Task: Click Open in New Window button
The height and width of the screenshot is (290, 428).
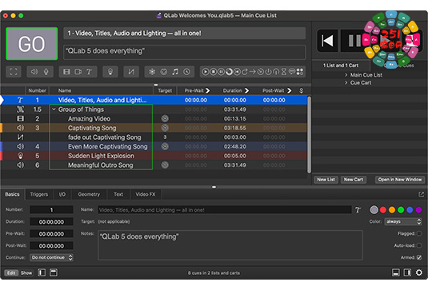Action: coord(400,180)
